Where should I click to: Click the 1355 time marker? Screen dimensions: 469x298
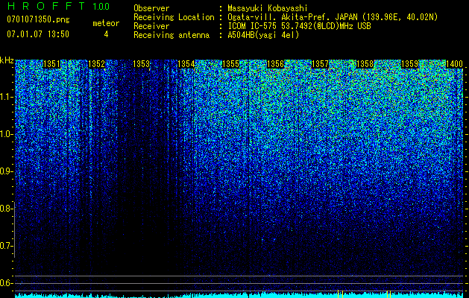pos(231,64)
